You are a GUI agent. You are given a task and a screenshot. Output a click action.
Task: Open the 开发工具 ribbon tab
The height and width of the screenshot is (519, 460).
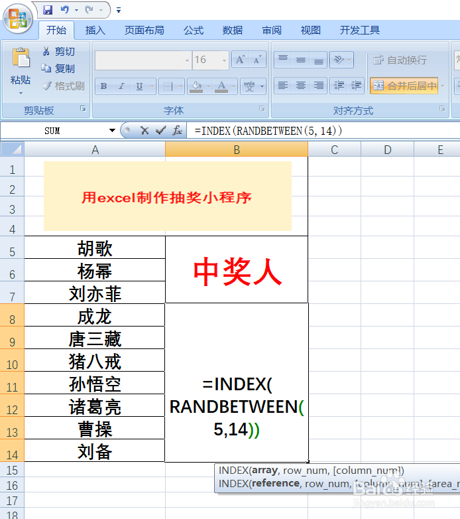coord(360,31)
